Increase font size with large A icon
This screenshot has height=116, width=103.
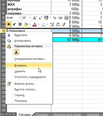point(35,18)
